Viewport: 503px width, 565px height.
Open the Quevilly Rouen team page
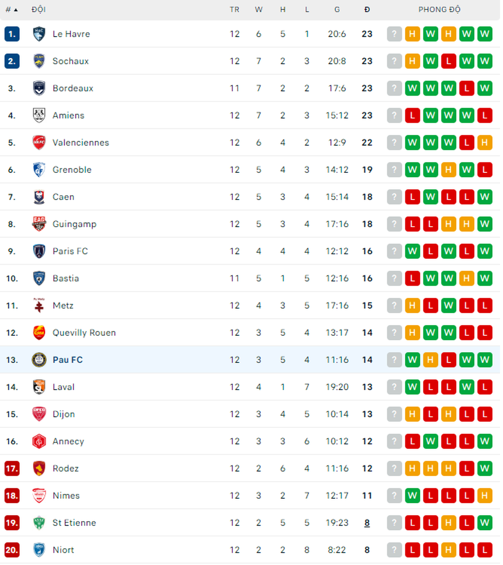[84, 332]
